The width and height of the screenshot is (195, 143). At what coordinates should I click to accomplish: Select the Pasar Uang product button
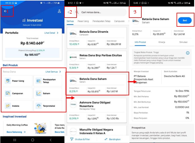pyautogui.click(x=18, y=81)
